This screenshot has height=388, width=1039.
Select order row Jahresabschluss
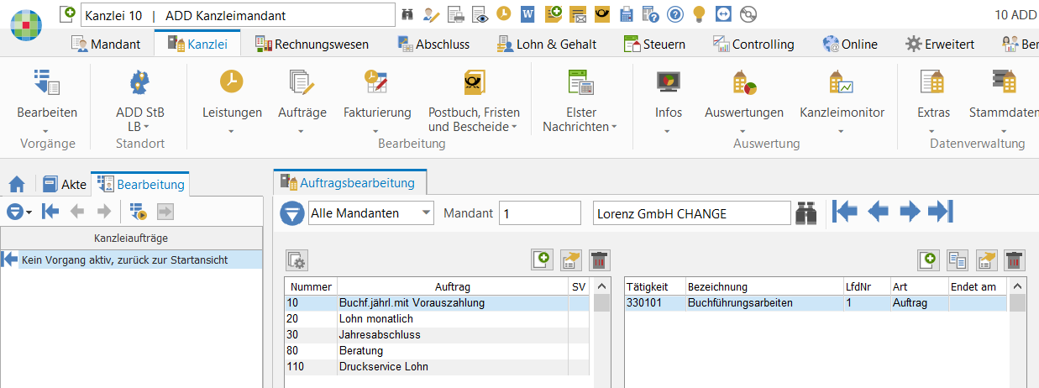437,335
